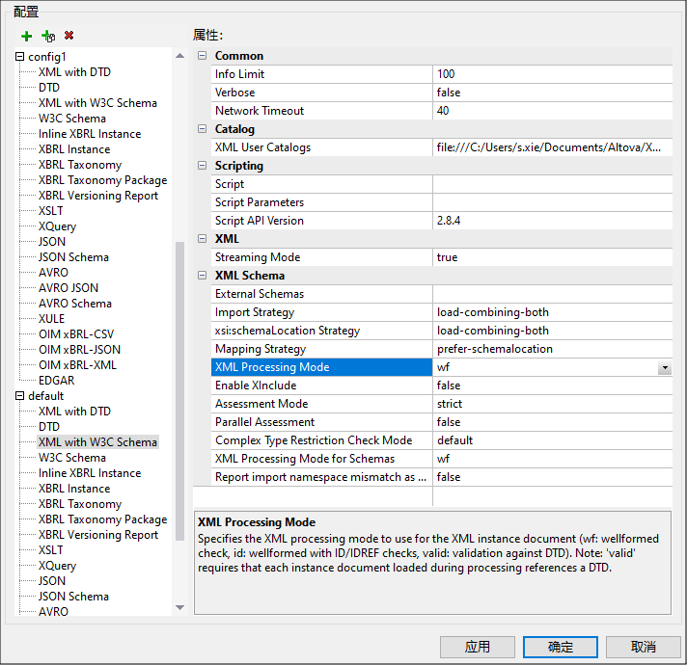This screenshot has width=687, height=665.
Task: Click the red X delete configuration icon
Action: (69, 35)
